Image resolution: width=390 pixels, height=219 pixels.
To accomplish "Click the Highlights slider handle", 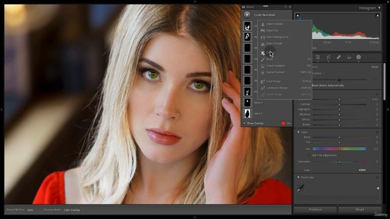I will pyautogui.click(x=339, y=109).
